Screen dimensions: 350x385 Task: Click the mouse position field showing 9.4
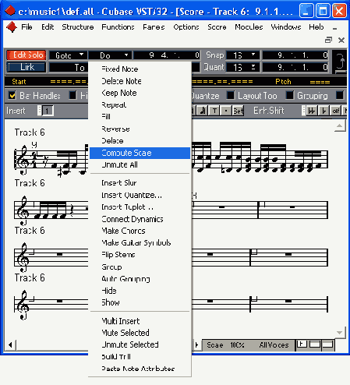(x=167, y=55)
